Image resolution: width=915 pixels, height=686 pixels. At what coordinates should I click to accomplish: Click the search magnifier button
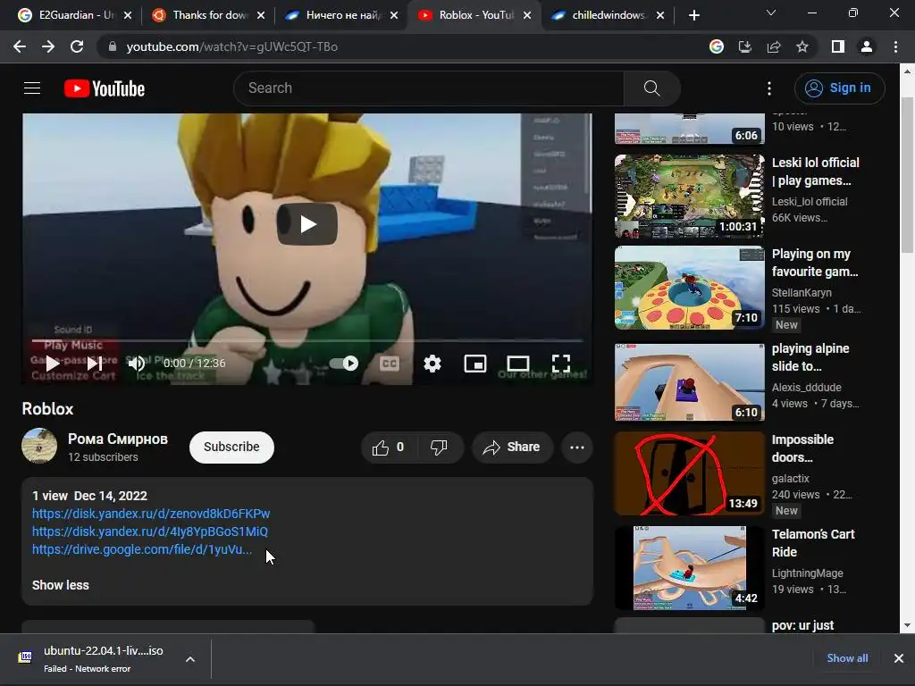(651, 88)
